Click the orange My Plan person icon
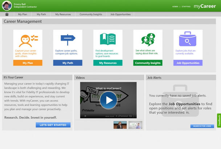This screenshot has height=149, width=221. [x=28, y=41]
